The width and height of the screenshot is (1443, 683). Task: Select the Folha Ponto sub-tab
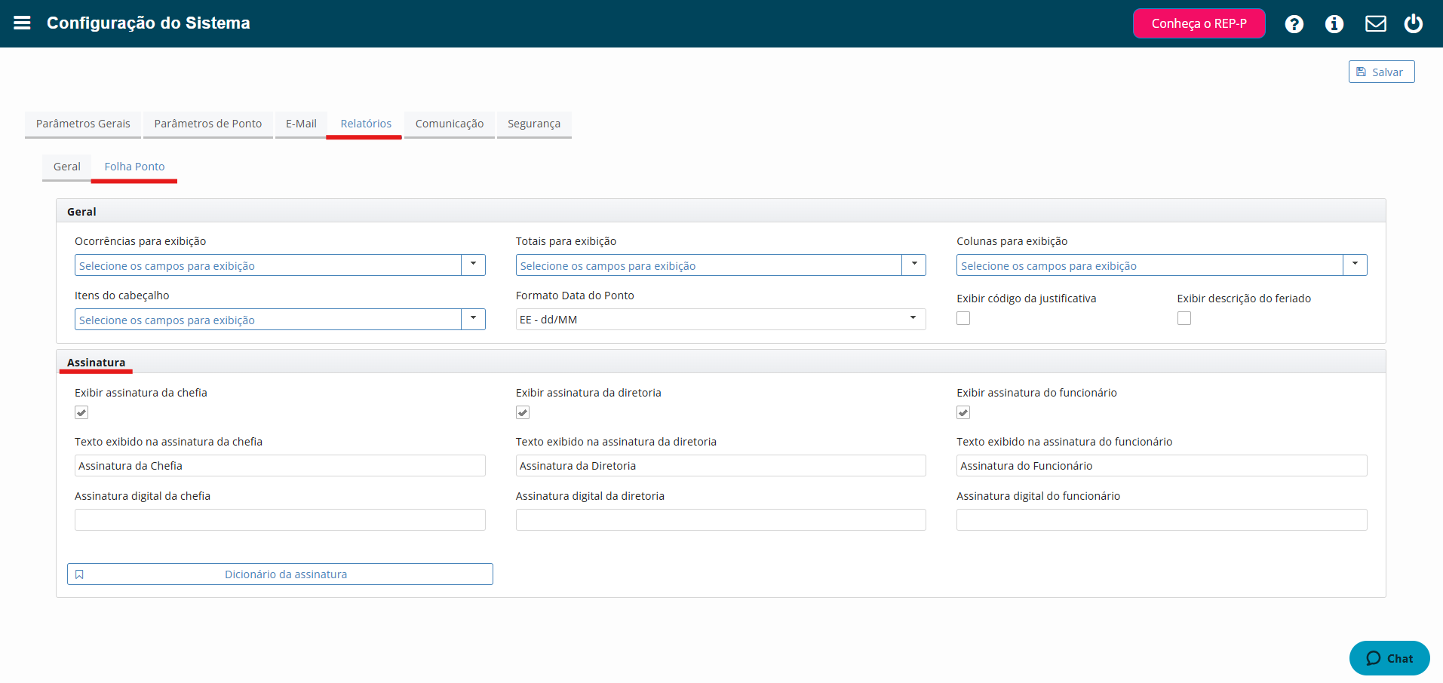coord(134,167)
